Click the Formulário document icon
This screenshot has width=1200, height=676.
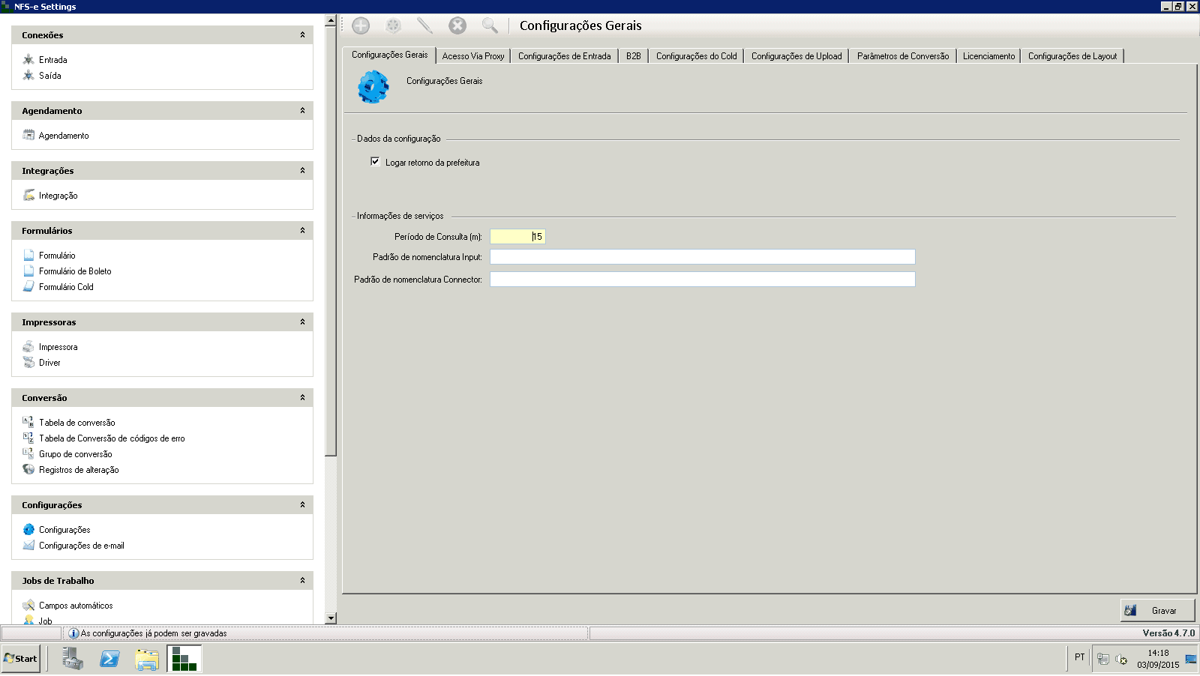(x=28, y=255)
